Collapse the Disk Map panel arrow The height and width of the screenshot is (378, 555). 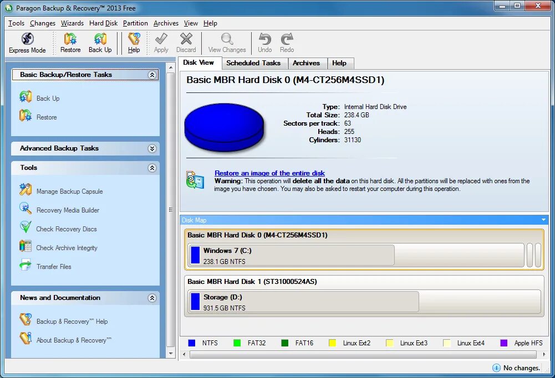(543, 220)
